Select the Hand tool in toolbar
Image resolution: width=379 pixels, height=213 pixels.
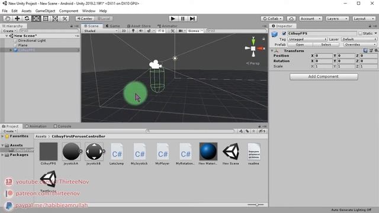(x=8, y=18)
